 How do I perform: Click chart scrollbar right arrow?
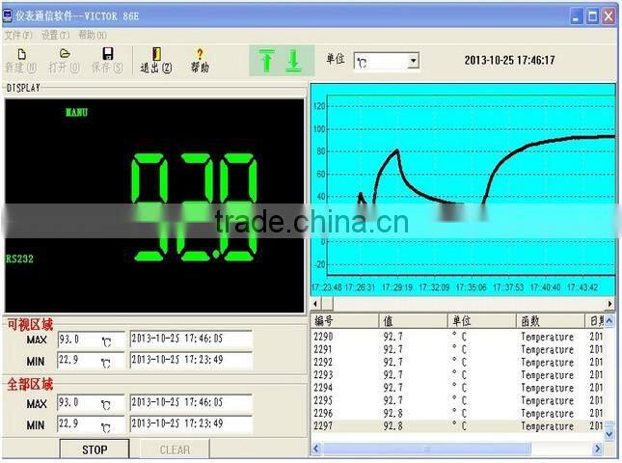(609, 304)
